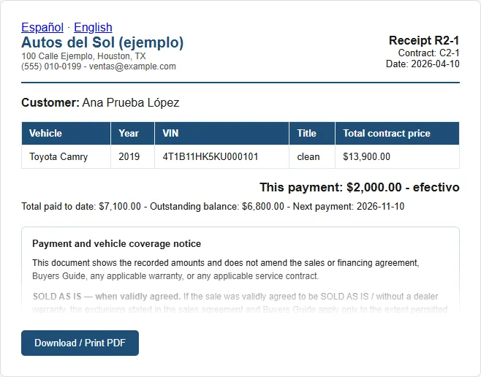The image size is (481, 377).
Task: Click the Total contract price column header
Action: coord(397,133)
